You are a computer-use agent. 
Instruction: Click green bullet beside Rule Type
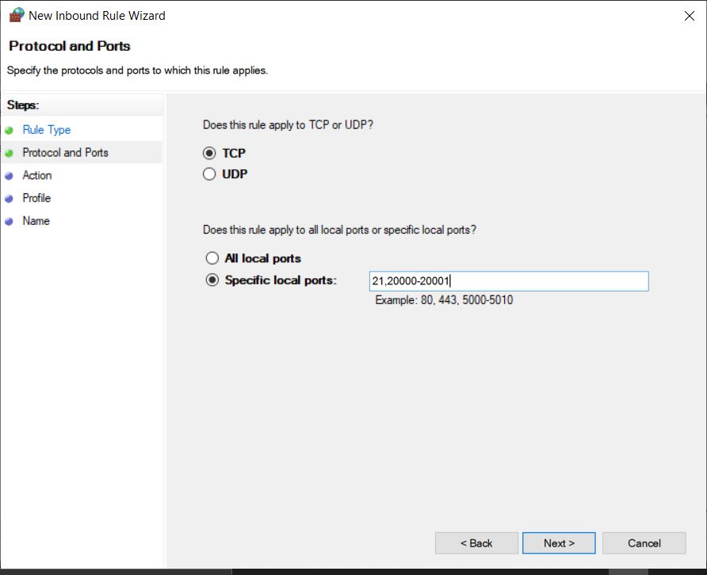click(9, 130)
